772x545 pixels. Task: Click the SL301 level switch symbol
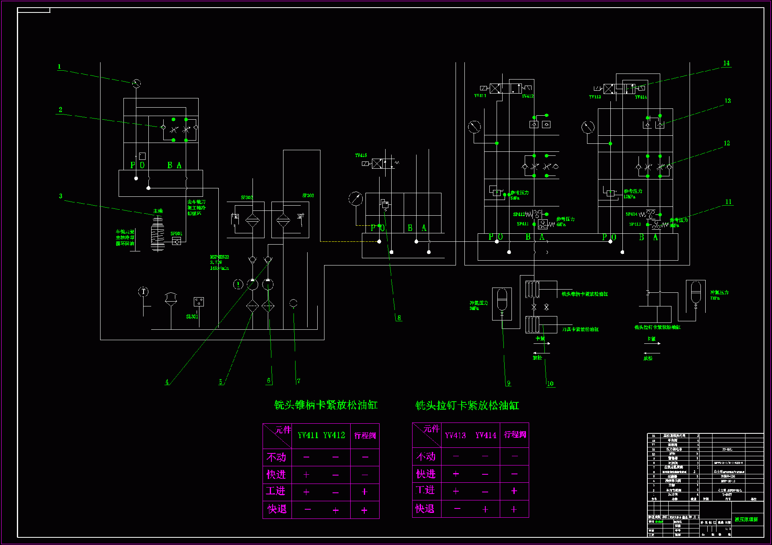coord(199,302)
